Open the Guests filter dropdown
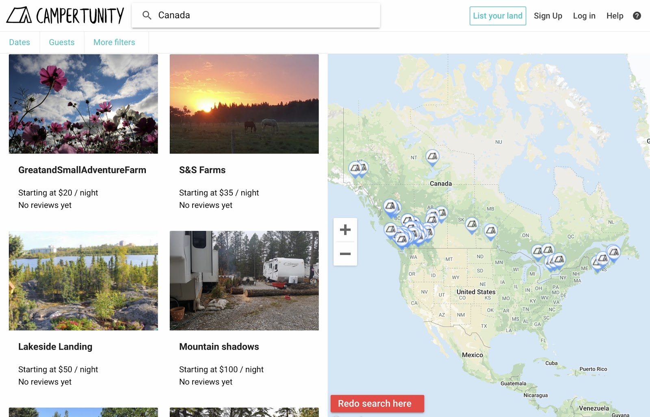This screenshot has height=417, width=650. [62, 42]
